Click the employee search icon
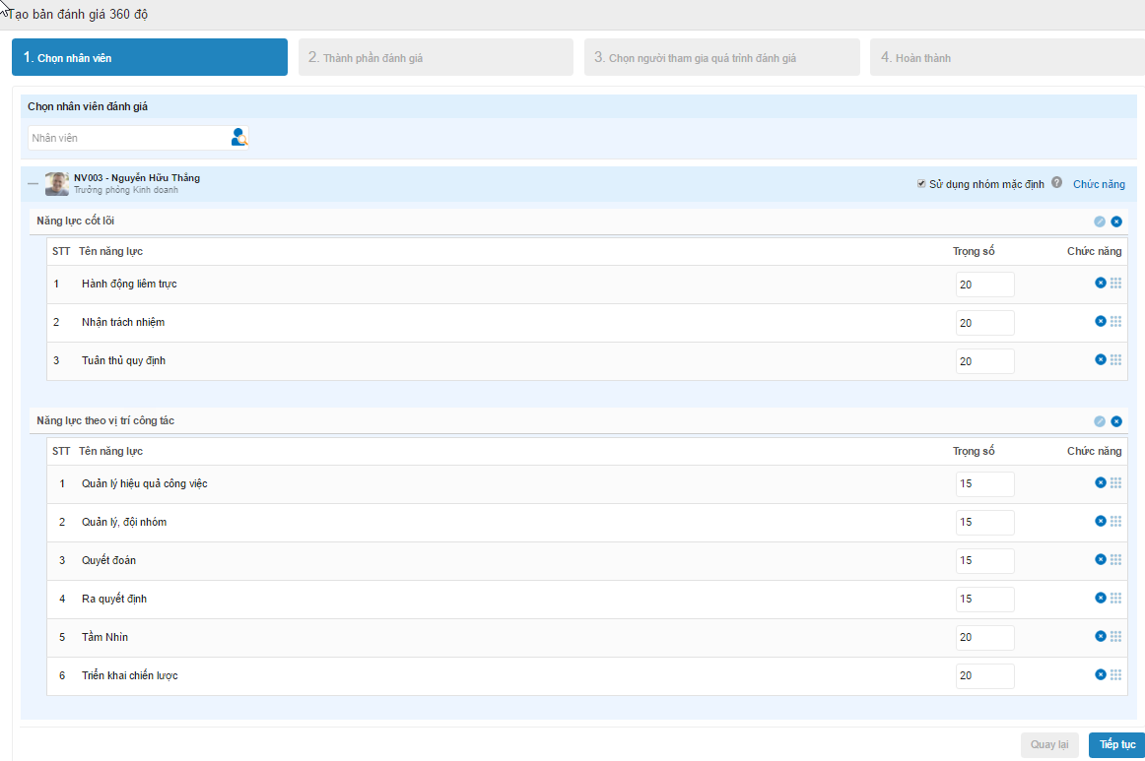Viewport: 1145px width, 761px height. pyautogui.click(x=238, y=138)
